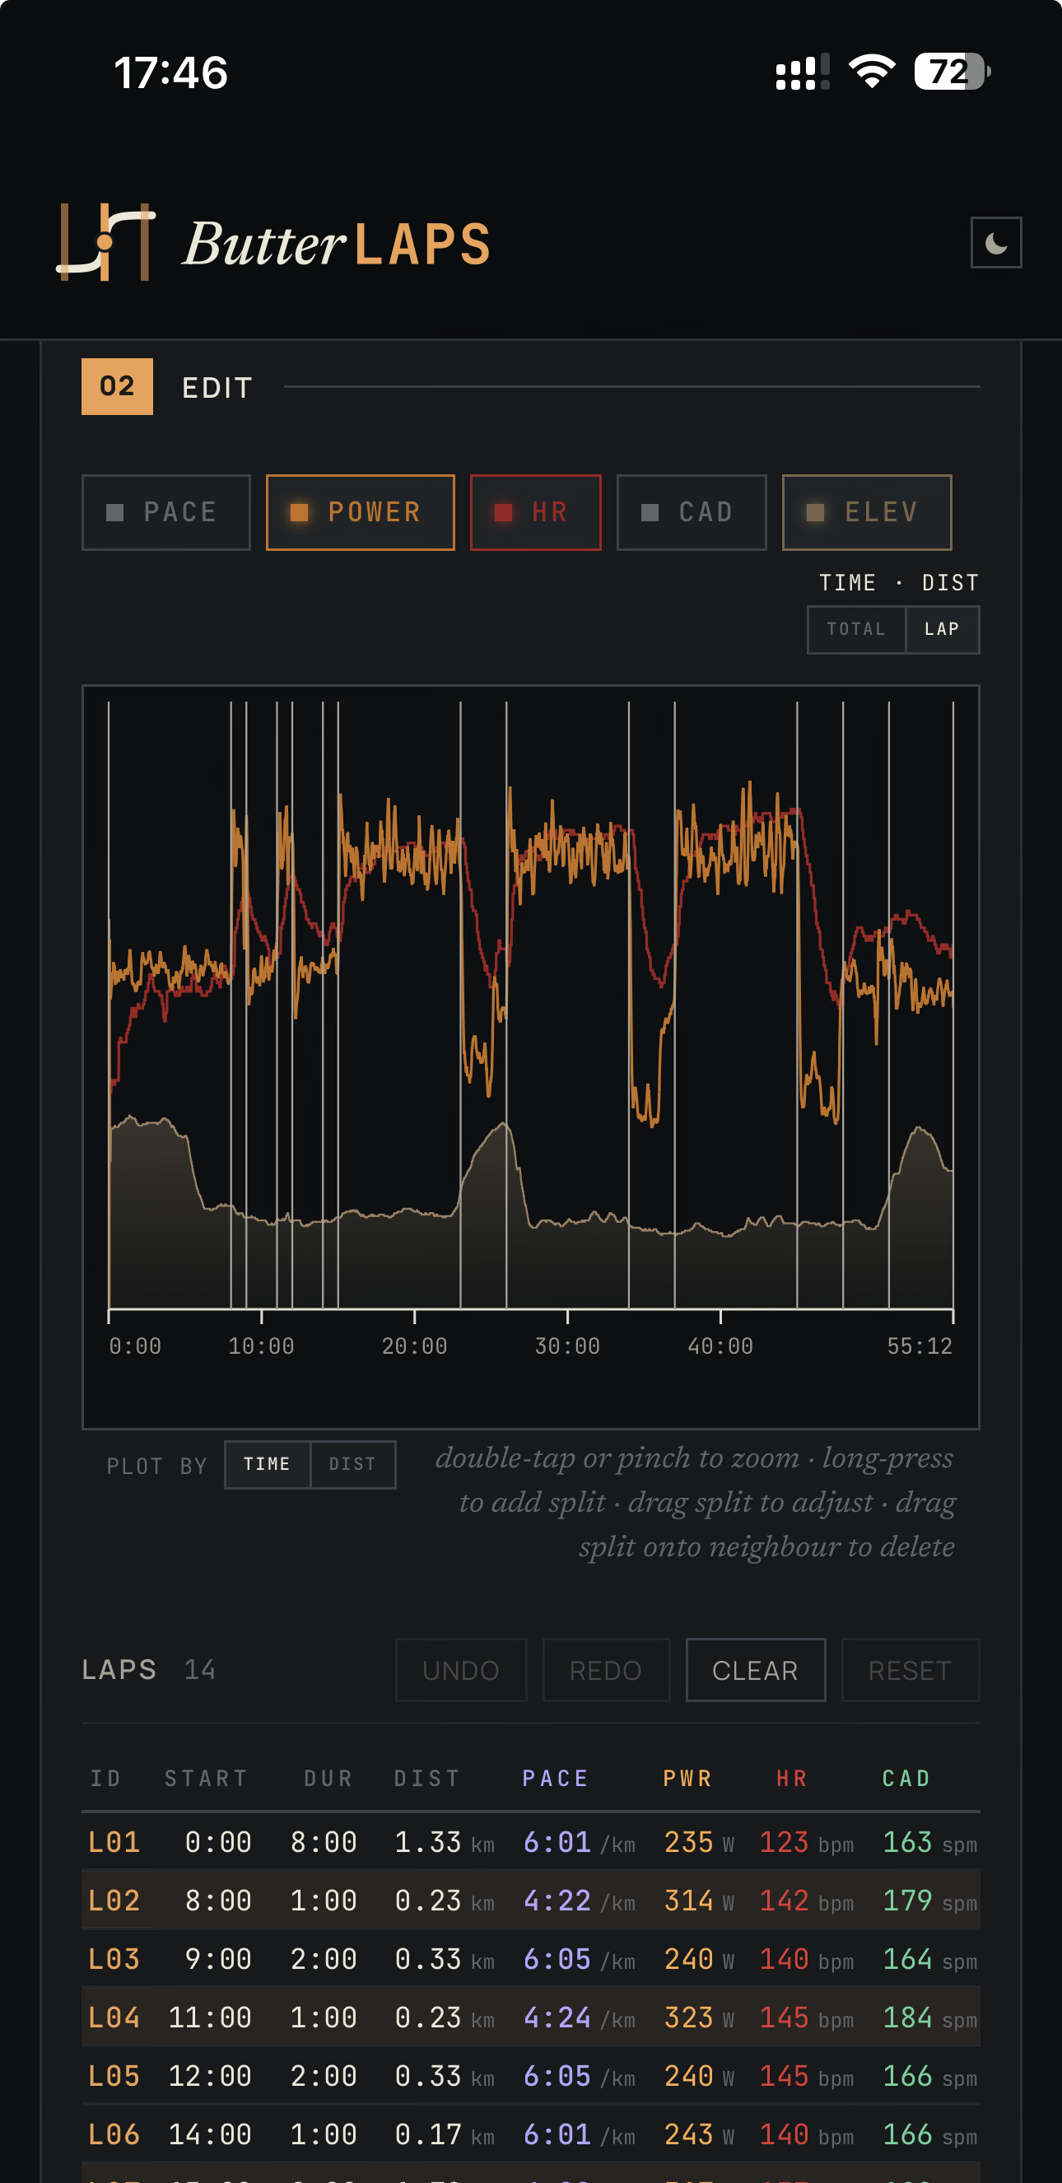Switch table values to LAP
Image resolution: width=1062 pixels, height=2183 pixels.
[942, 630]
